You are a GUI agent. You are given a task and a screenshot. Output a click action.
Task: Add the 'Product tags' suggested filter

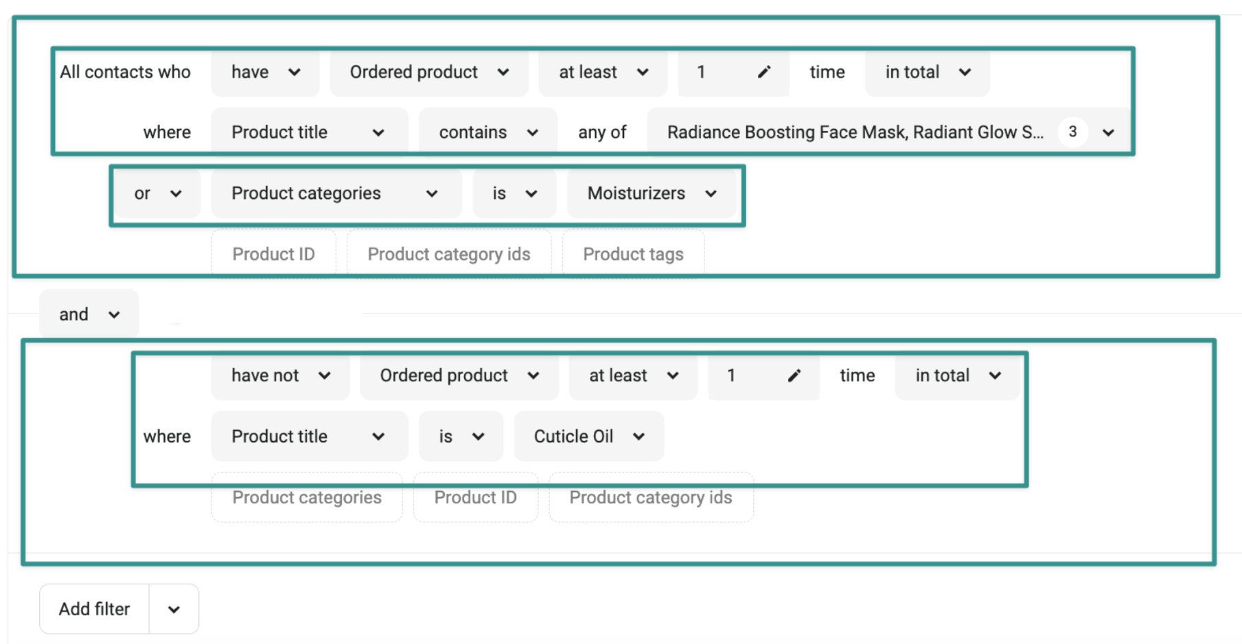(632, 254)
